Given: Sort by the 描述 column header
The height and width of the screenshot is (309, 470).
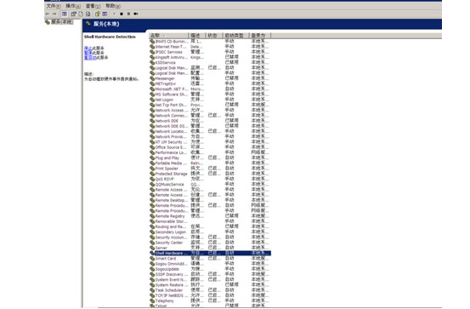Looking at the screenshot, I should tap(197, 36).
